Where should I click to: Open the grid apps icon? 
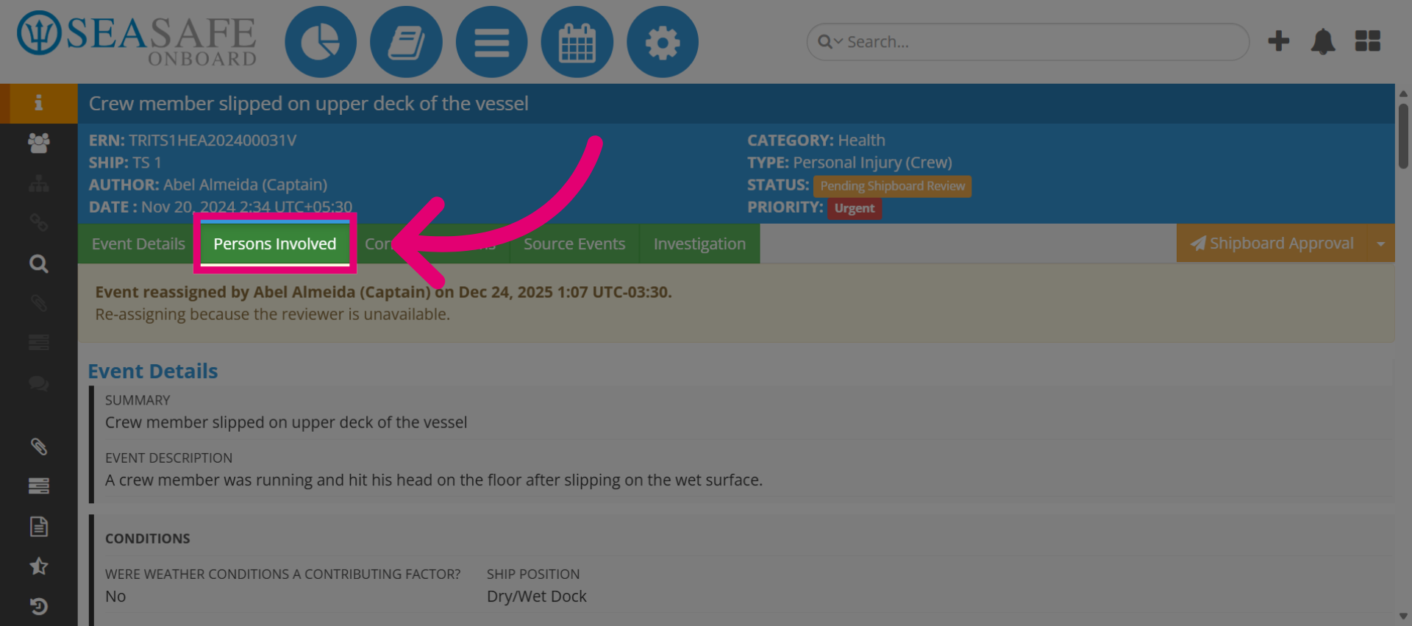pyautogui.click(x=1367, y=41)
